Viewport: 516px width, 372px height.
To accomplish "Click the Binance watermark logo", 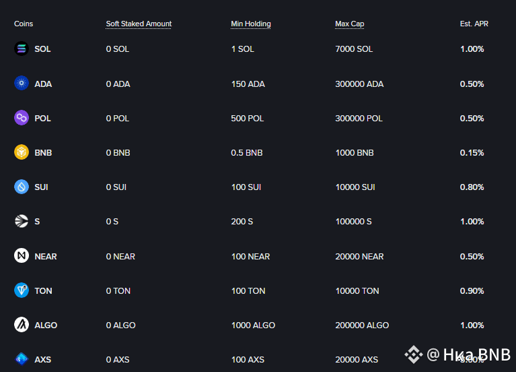I will pyautogui.click(x=414, y=354).
